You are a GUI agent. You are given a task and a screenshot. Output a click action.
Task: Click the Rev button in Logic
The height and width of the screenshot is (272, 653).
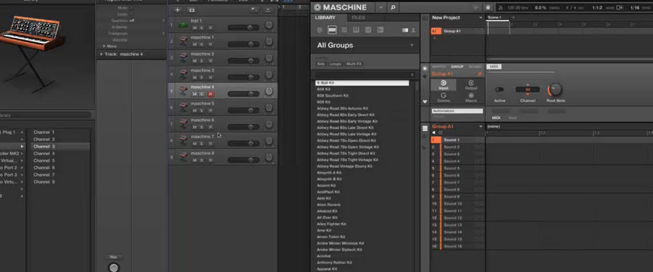(x=114, y=257)
